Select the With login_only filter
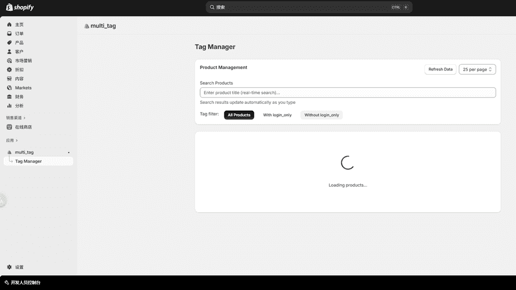Viewport: 516px width, 290px height. [277, 115]
